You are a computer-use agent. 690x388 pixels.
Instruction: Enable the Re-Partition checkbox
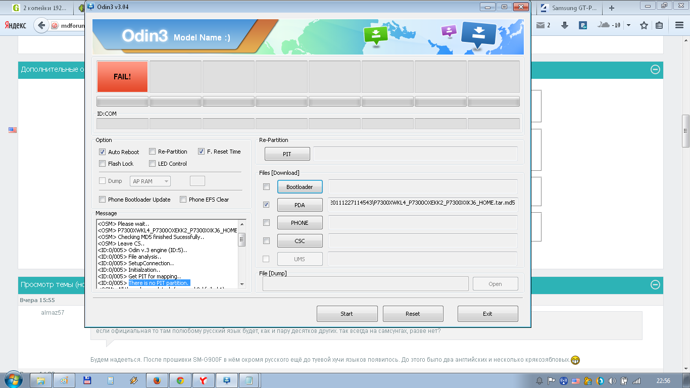click(152, 152)
